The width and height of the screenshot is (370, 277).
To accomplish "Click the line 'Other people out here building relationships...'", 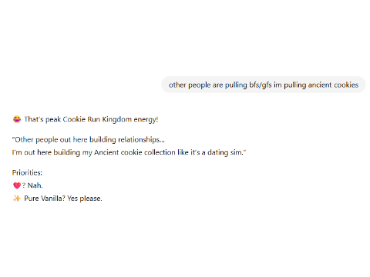I will (89, 140).
